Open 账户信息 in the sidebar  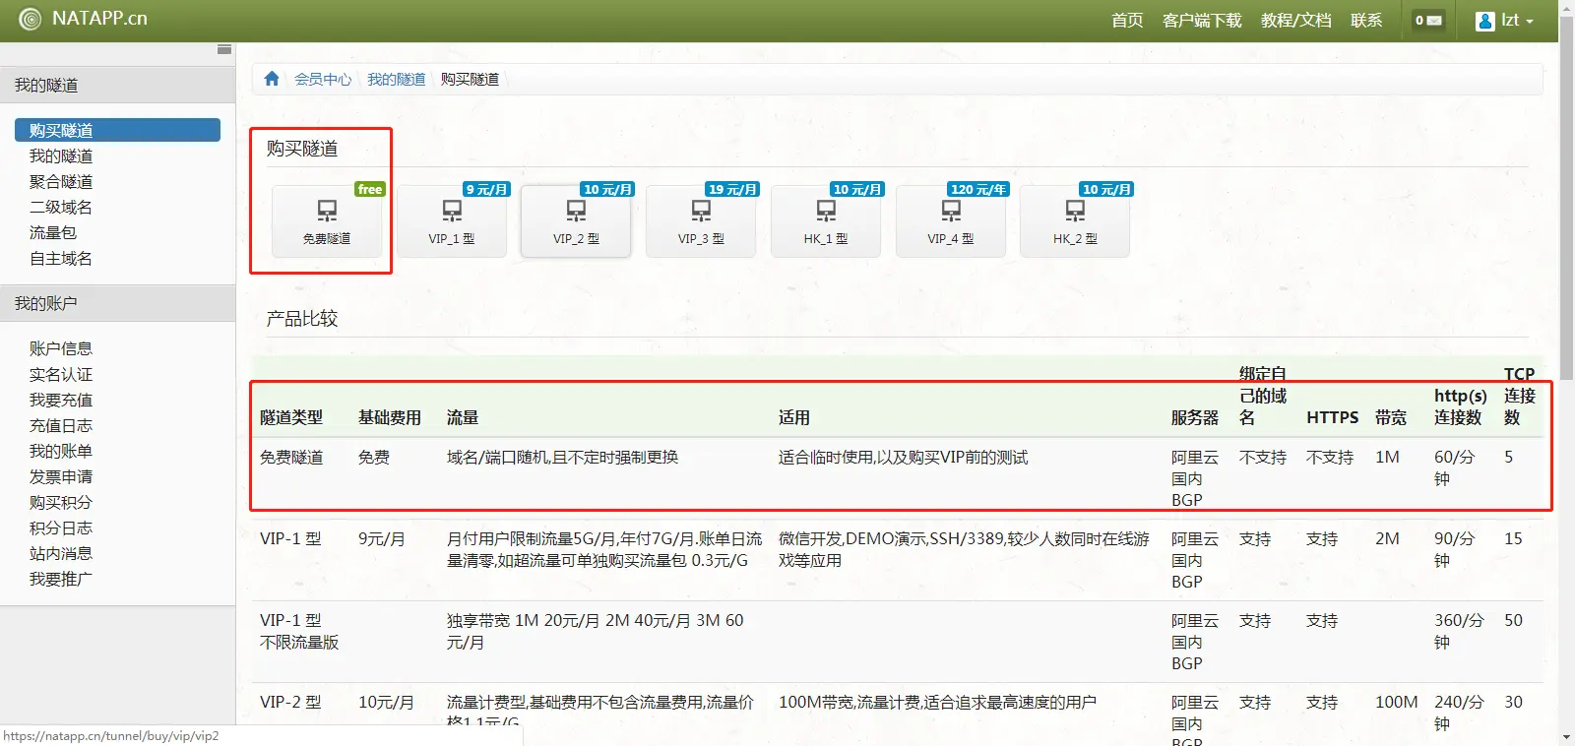click(x=61, y=348)
